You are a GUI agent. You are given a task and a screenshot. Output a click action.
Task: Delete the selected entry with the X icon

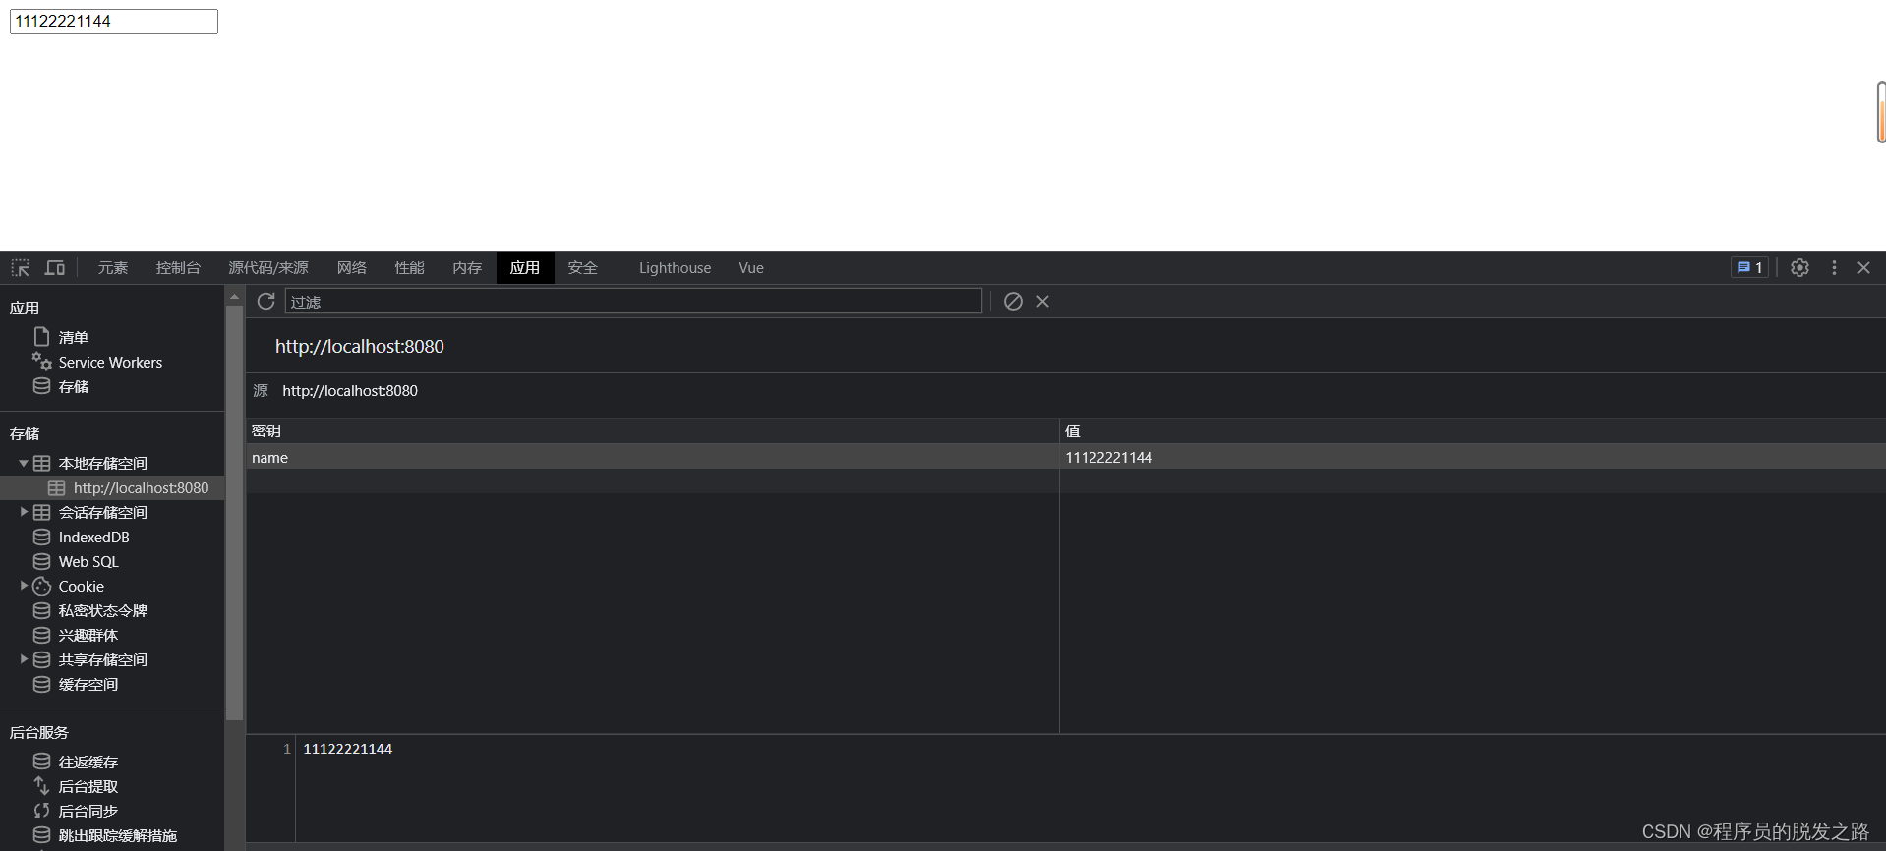pyautogui.click(x=1042, y=301)
